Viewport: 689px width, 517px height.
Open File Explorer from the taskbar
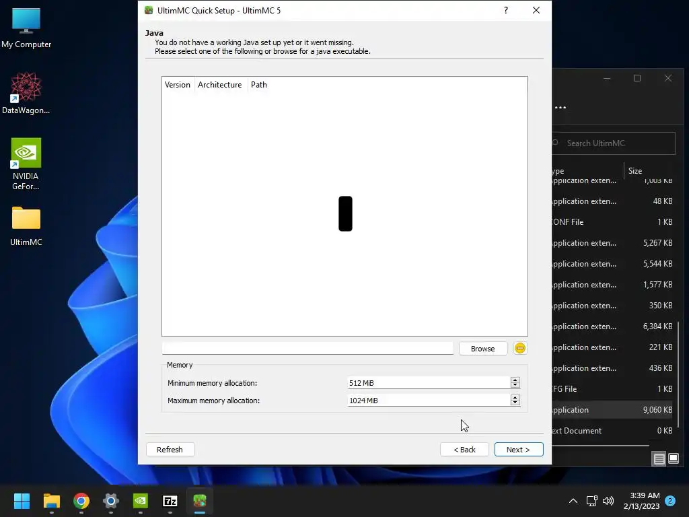(51, 501)
